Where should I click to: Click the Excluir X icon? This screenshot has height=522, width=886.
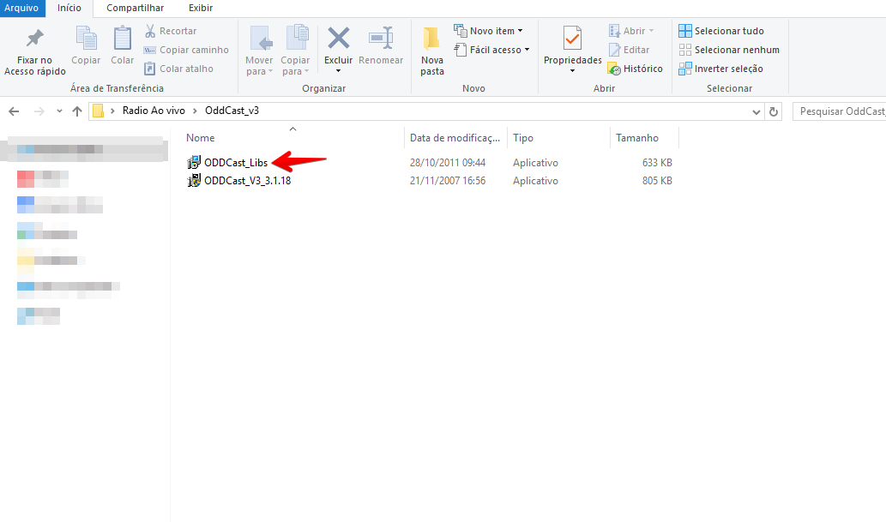pos(339,39)
